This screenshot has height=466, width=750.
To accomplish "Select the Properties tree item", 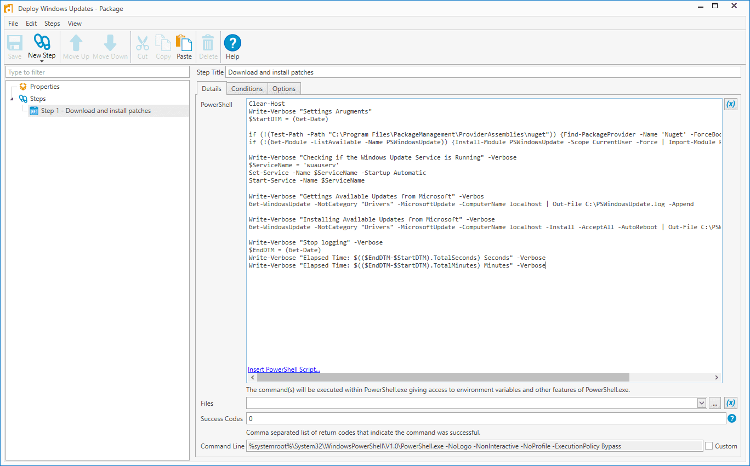I will click(45, 87).
